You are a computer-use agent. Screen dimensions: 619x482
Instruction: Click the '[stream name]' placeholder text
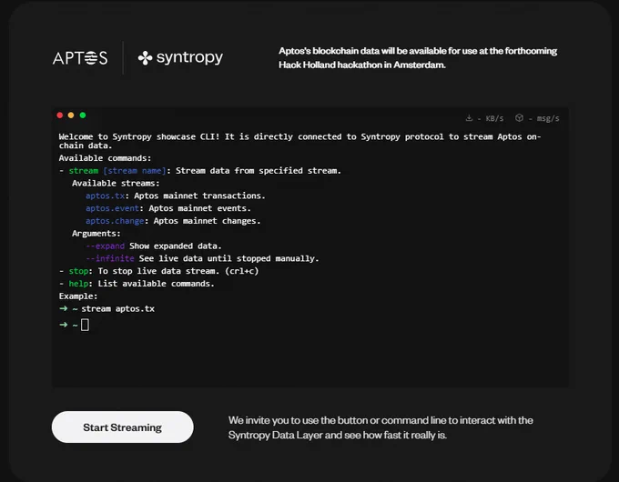(x=134, y=171)
